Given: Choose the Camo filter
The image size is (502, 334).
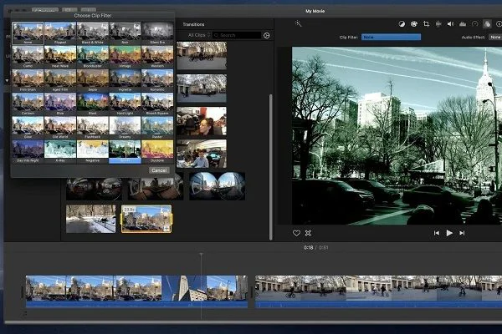Looking at the screenshot, I should [x=28, y=57].
